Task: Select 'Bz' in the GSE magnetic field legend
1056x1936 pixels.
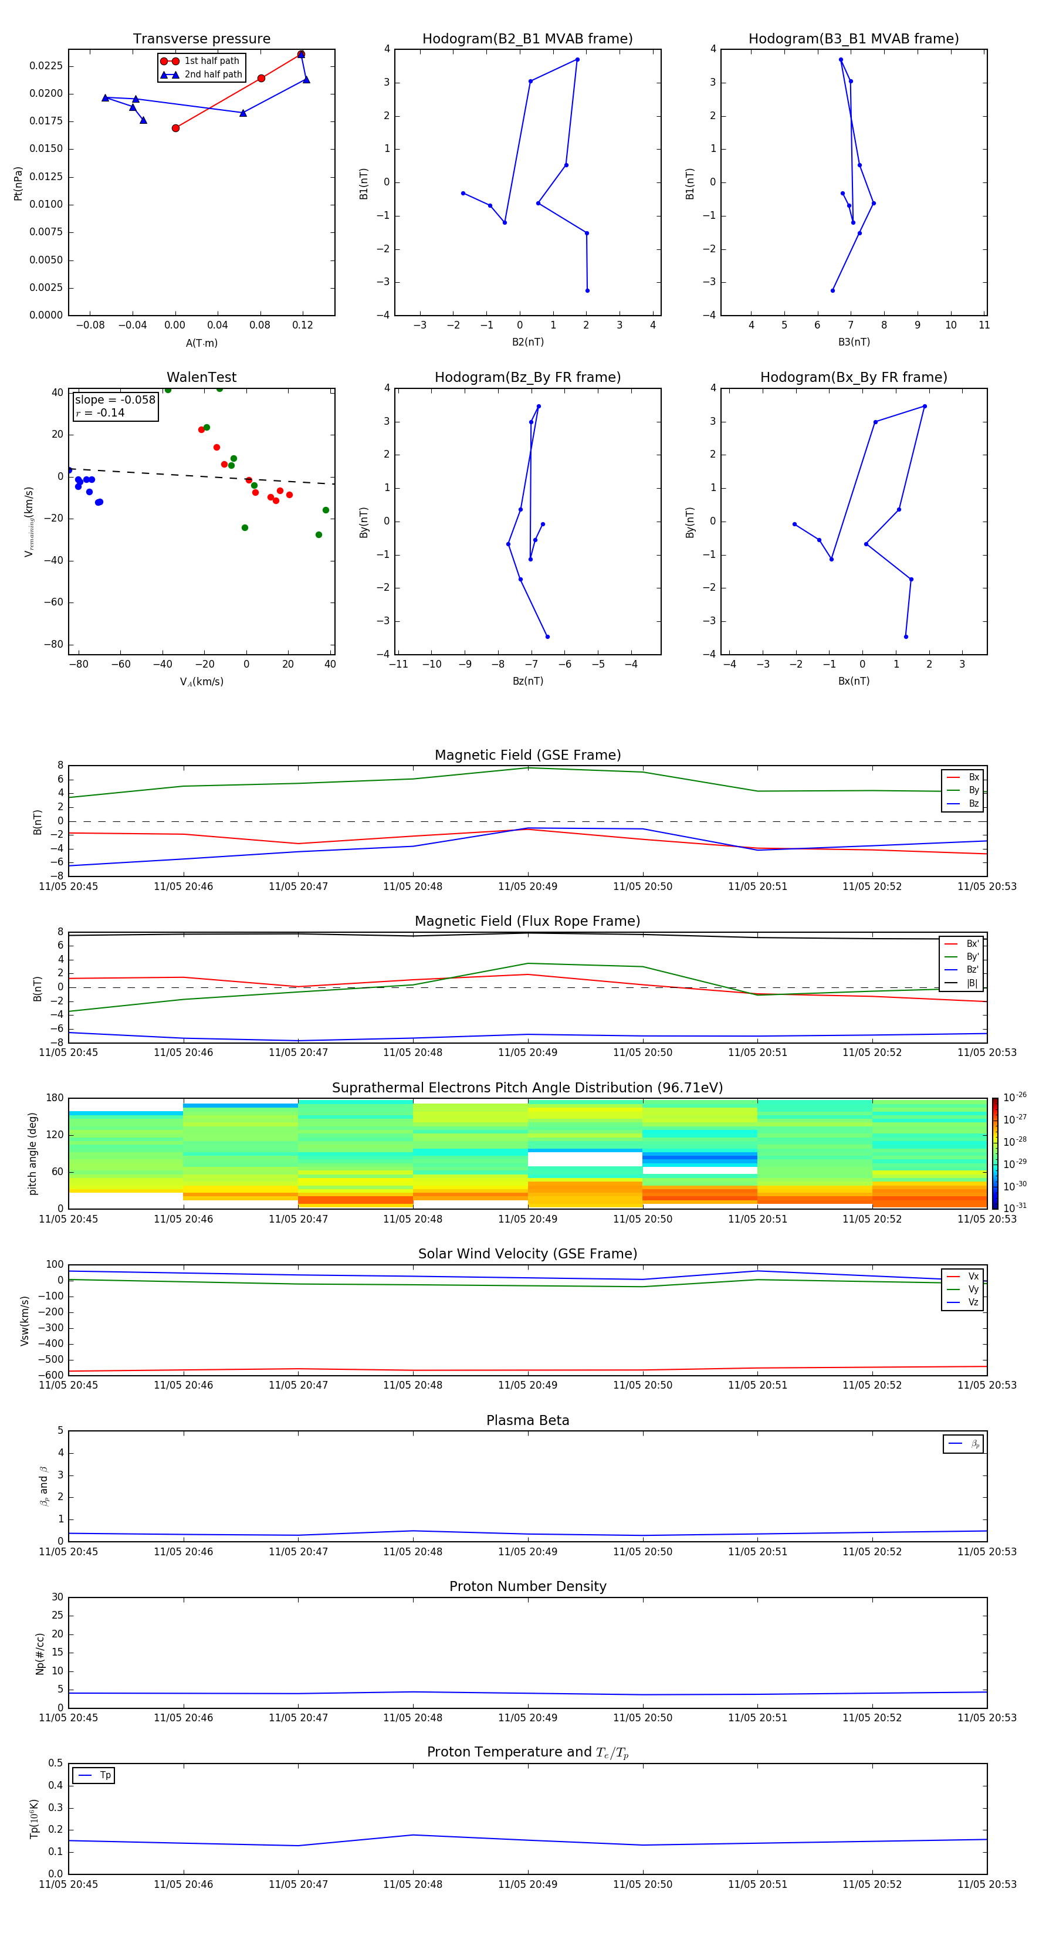Action: 963,803
